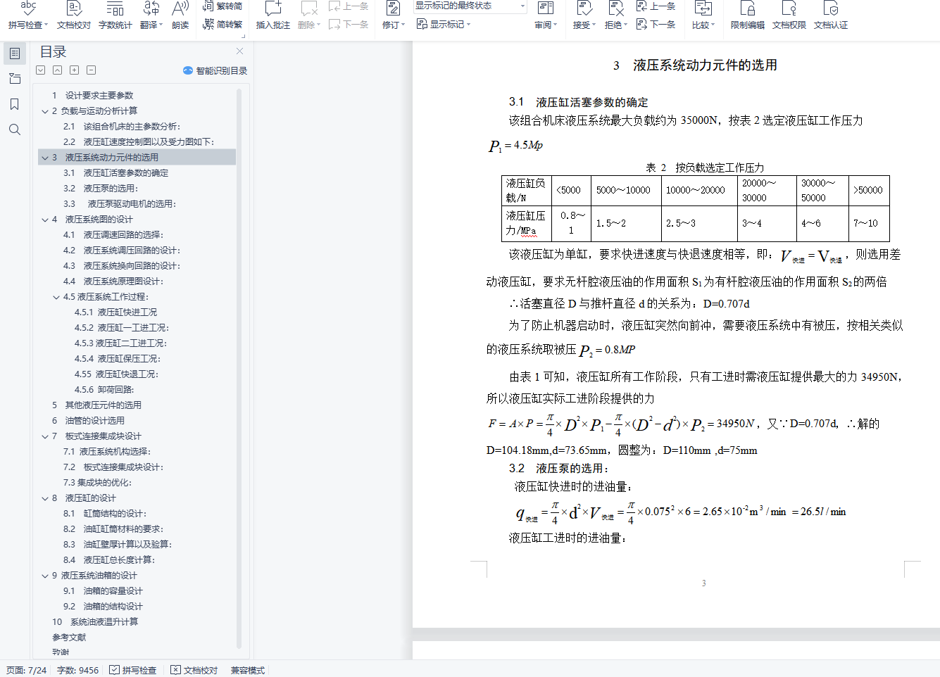Click the down-chevron box icon under 目录
Viewport: 940px width, 677px height.
(x=41, y=70)
